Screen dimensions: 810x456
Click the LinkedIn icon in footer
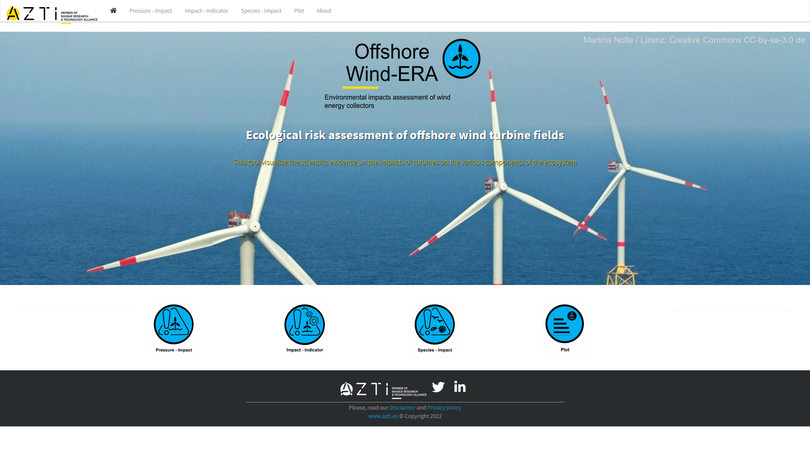tap(460, 386)
